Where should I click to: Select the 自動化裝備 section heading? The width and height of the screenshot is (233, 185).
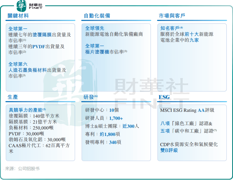pos(97,16)
